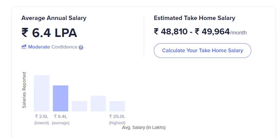
Task: Click the confidence bar chart icon
Action: [x=24, y=47]
